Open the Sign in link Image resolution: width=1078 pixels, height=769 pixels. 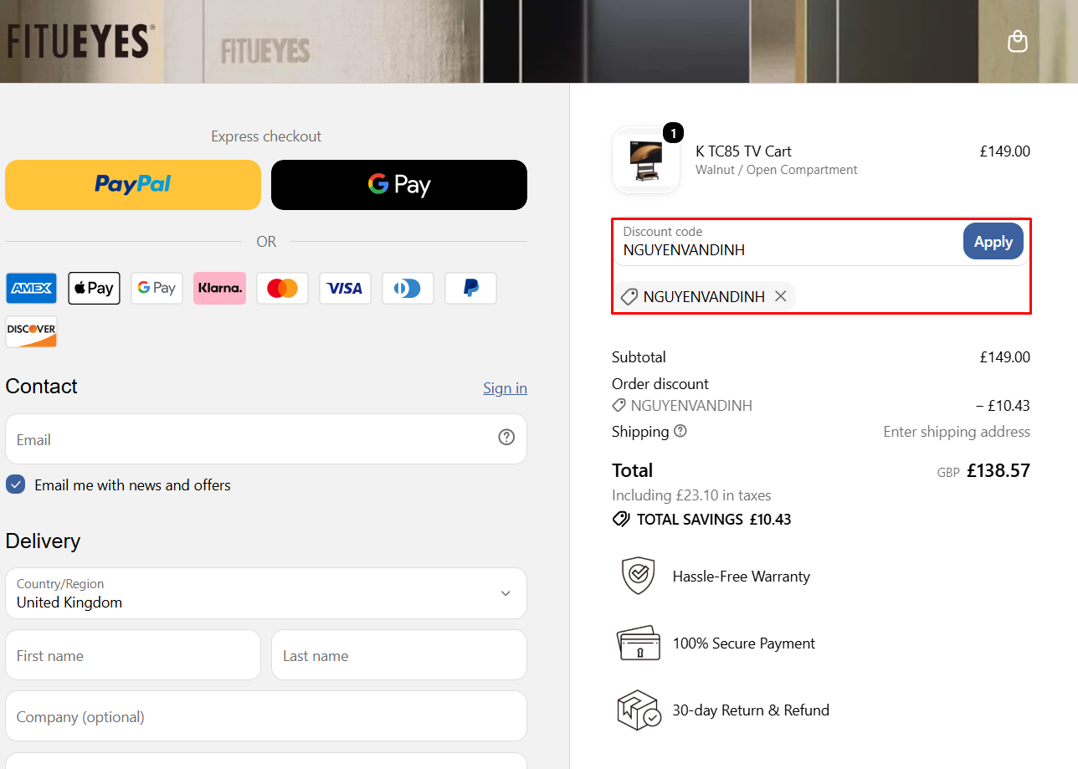coord(505,387)
